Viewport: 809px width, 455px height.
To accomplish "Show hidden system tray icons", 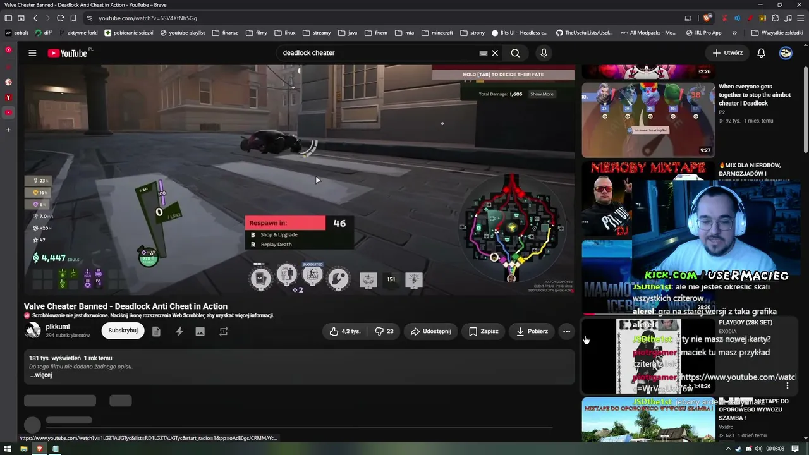I will 728,449.
